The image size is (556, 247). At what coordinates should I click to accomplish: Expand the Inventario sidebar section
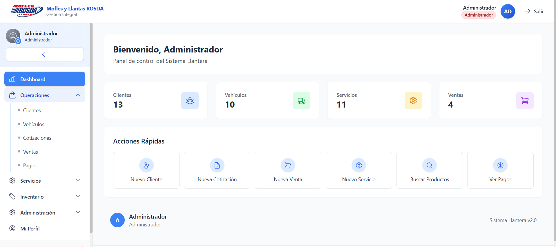(45, 197)
